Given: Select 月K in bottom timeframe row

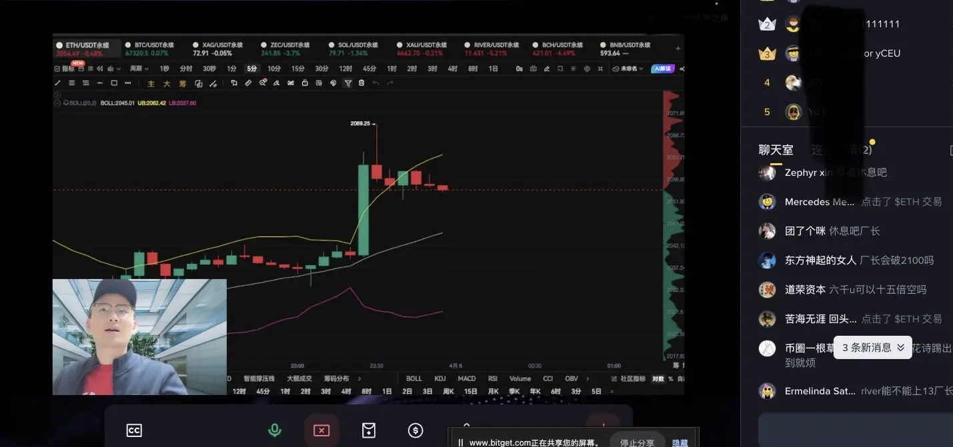Looking at the screenshot, I should pos(493,391).
